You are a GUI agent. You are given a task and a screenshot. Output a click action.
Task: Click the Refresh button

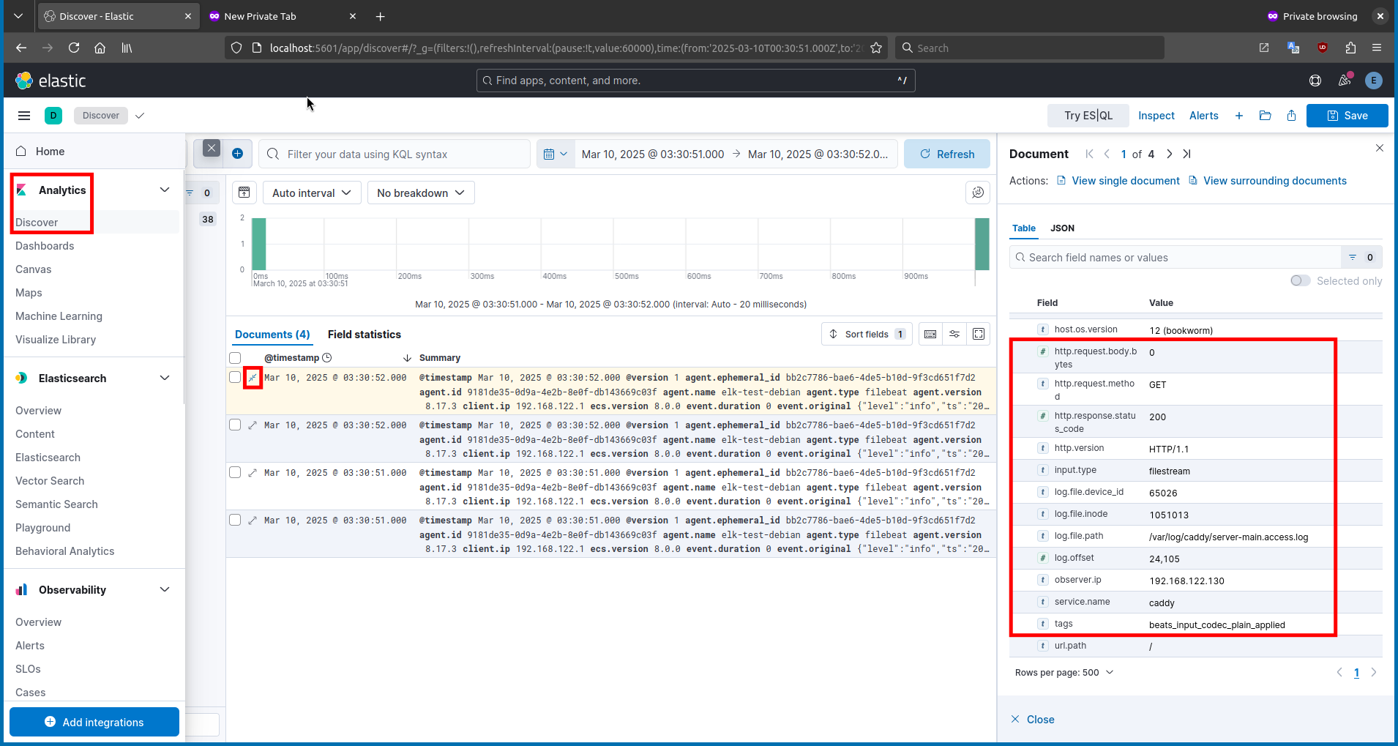pos(947,154)
